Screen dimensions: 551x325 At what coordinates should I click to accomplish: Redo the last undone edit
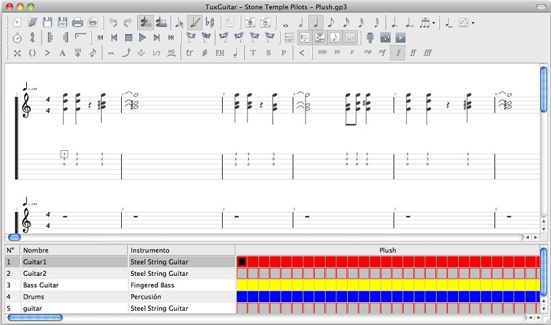(128, 22)
